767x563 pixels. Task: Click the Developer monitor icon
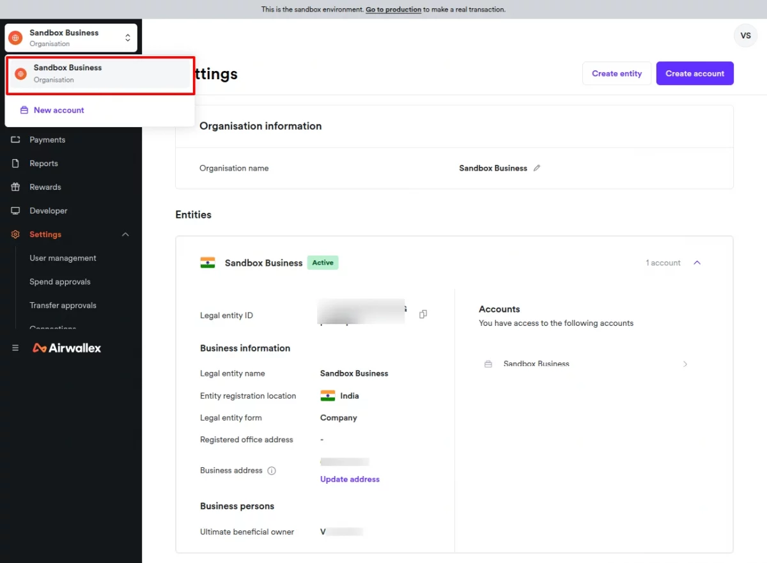click(16, 210)
